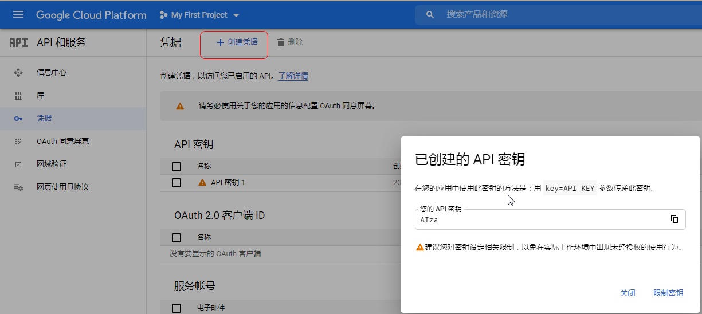Open the API 密钥 1 entry

tap(228, 183)
